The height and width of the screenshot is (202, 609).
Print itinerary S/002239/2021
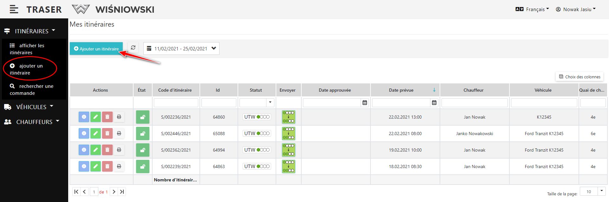[x=119, y=166]
